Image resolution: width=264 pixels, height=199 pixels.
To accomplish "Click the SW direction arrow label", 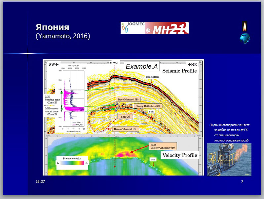I will pos(54,64).
